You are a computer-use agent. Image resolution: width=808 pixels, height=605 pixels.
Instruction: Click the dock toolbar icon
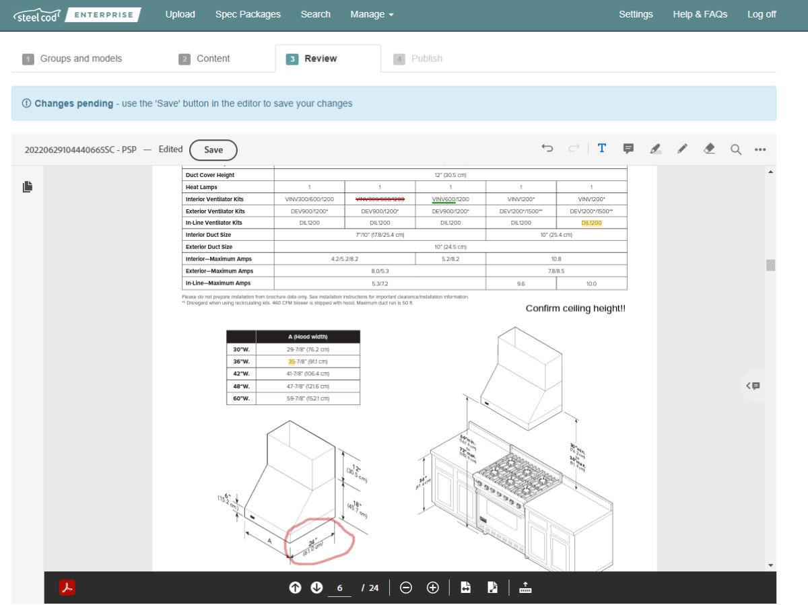[526, 588]
